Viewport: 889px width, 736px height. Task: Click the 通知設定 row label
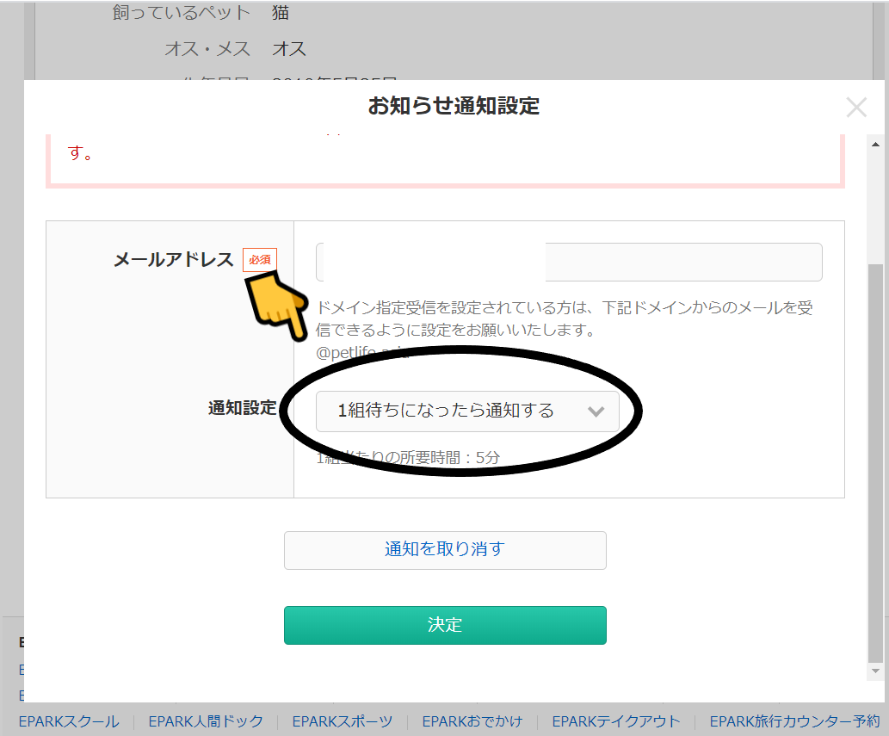[x=242, y=408]
